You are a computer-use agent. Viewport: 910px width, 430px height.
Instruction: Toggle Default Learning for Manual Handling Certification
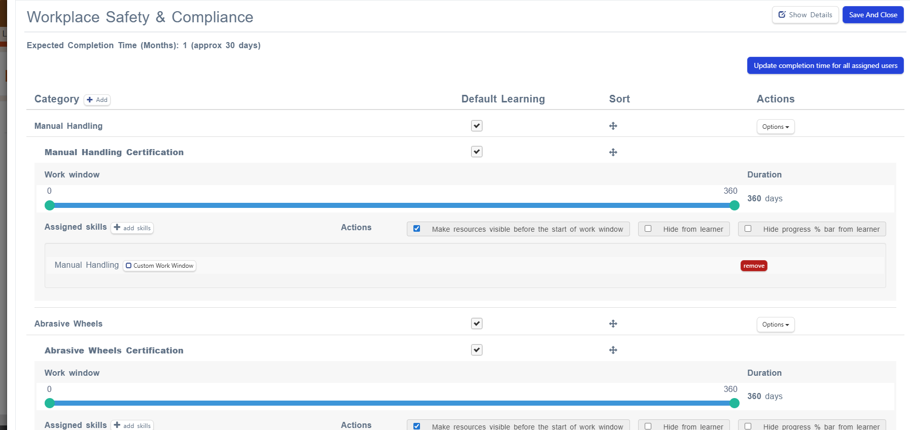[477, 152]
